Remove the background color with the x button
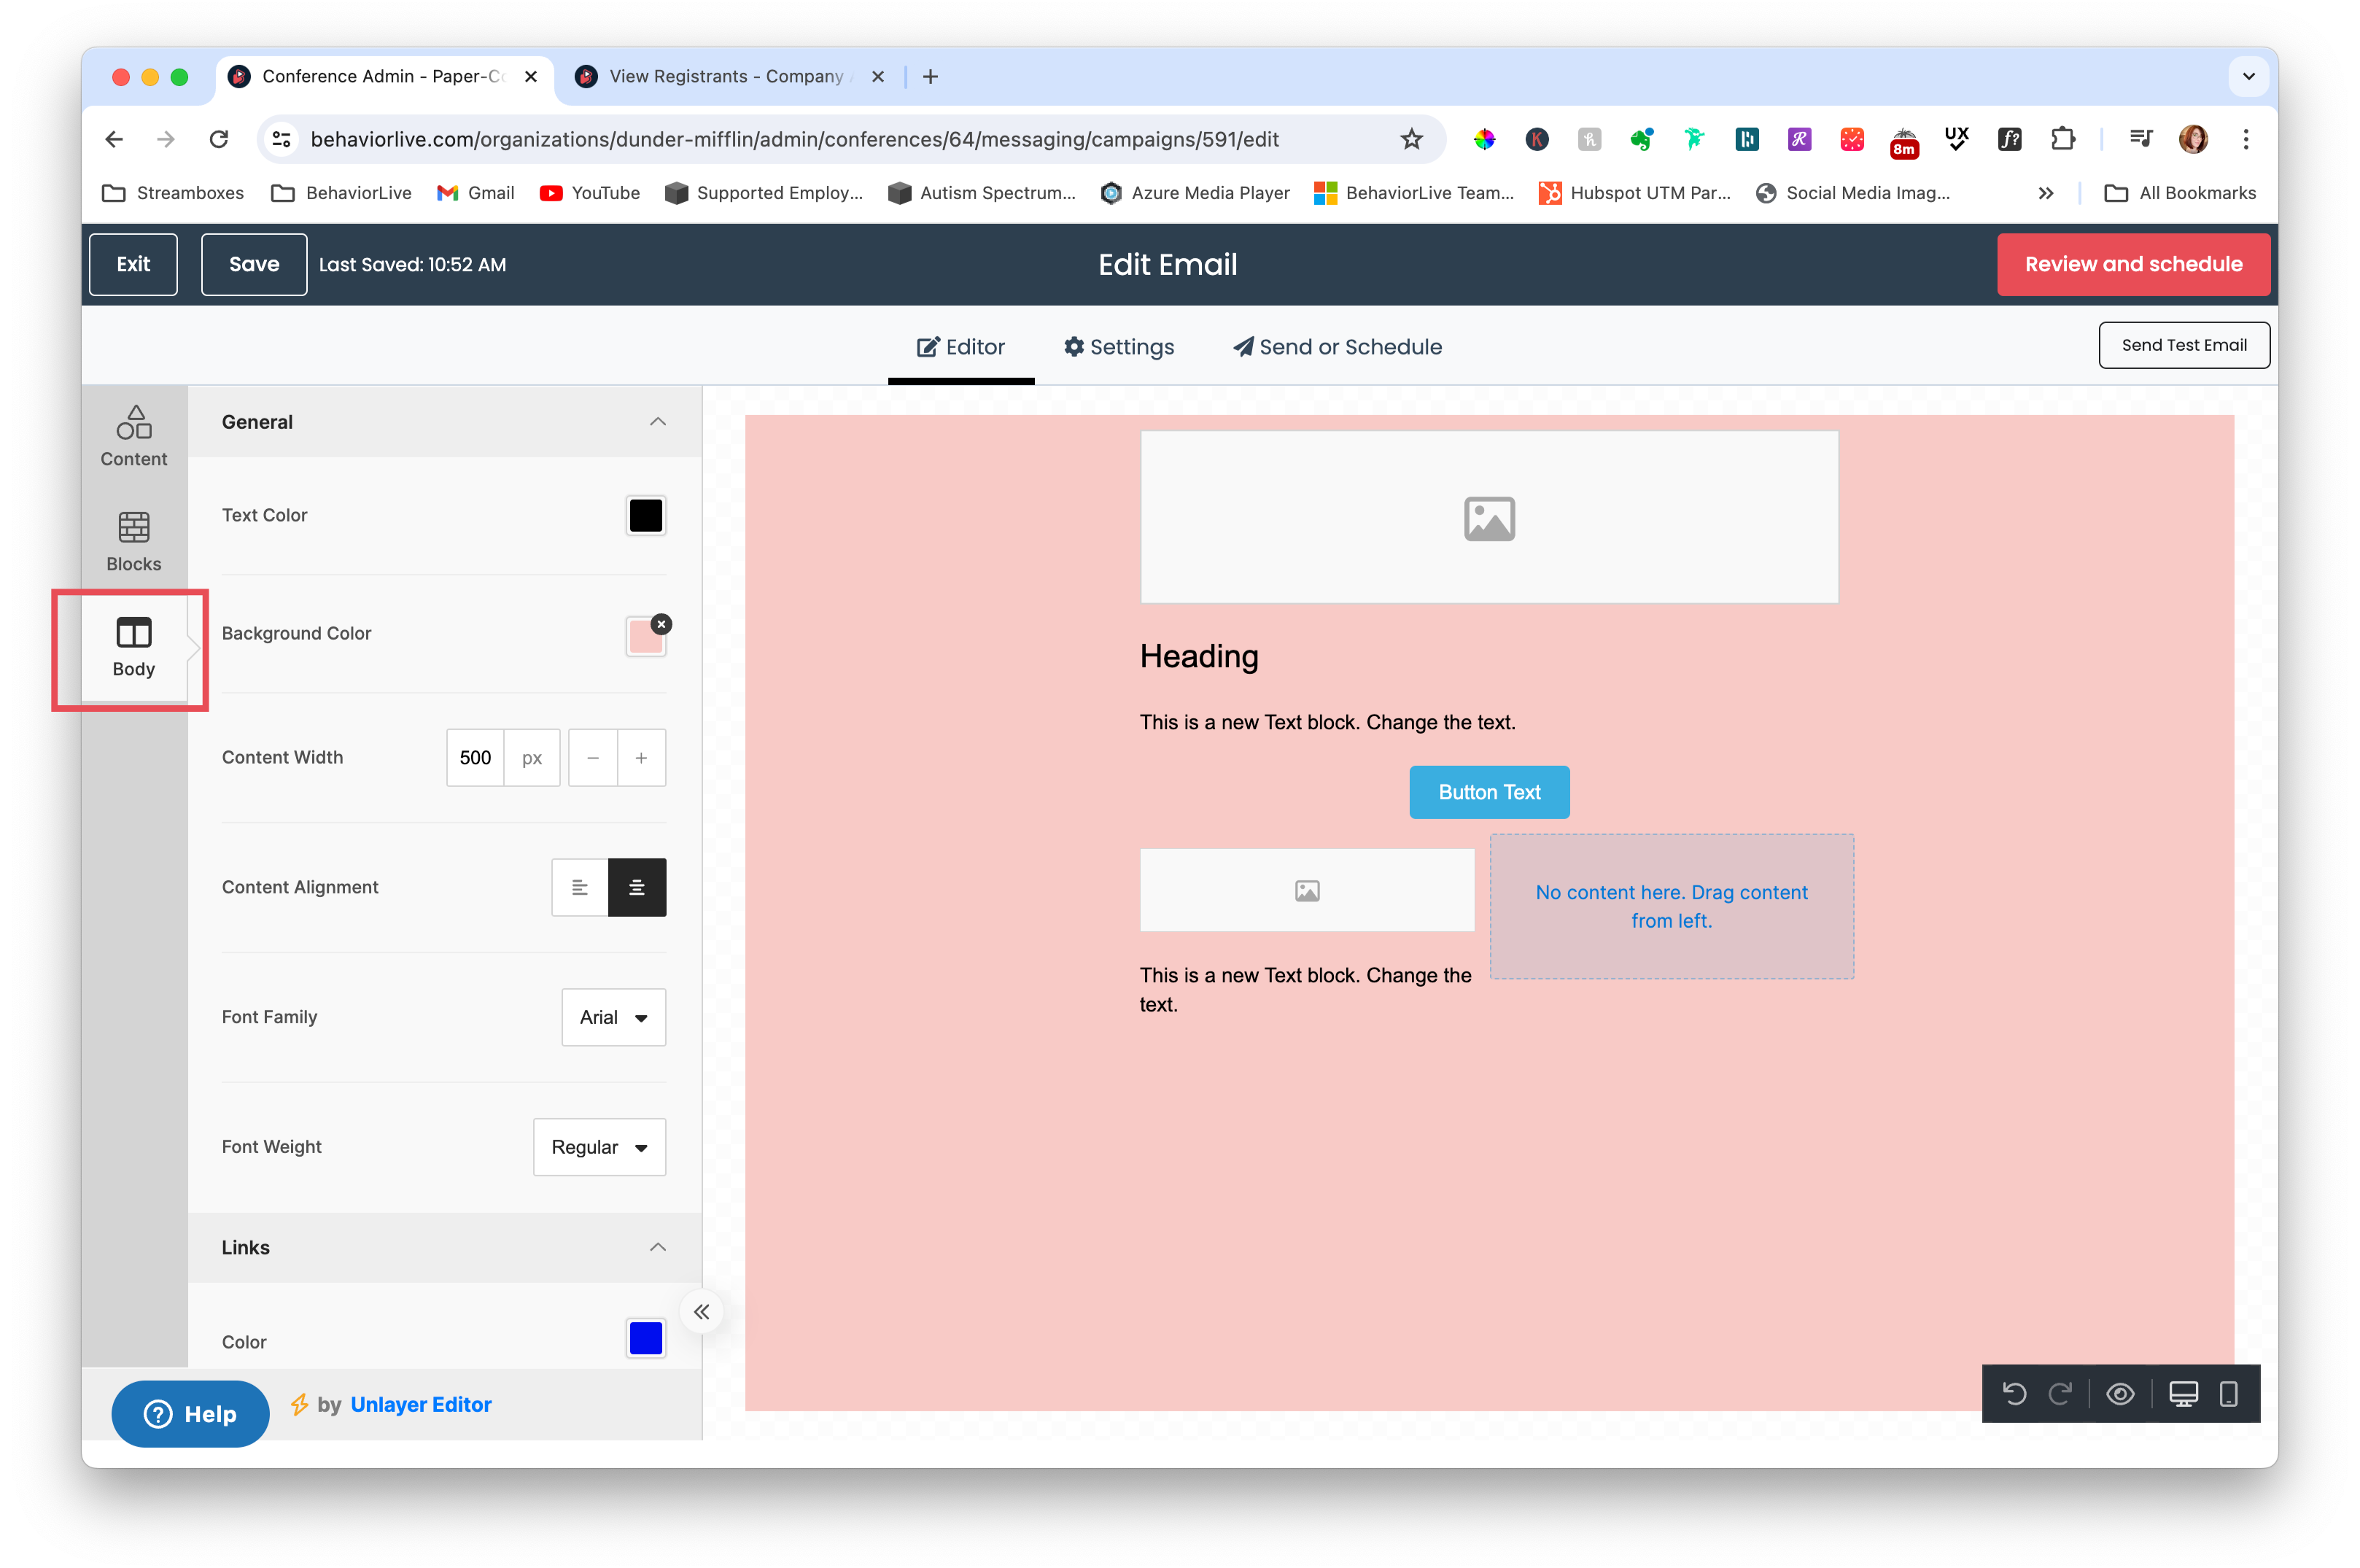Screen dimensions: 2360x1568 (661, 624)
